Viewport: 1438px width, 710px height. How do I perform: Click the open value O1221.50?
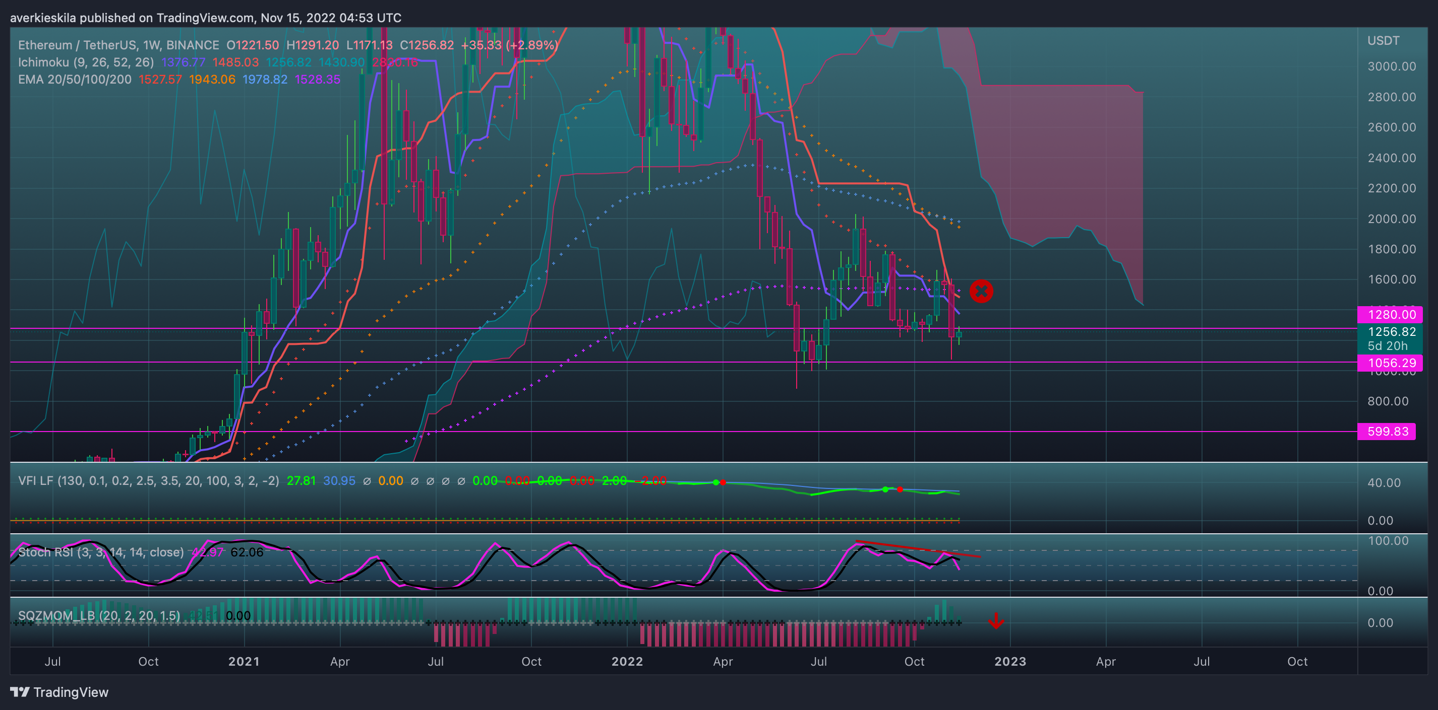252,45
